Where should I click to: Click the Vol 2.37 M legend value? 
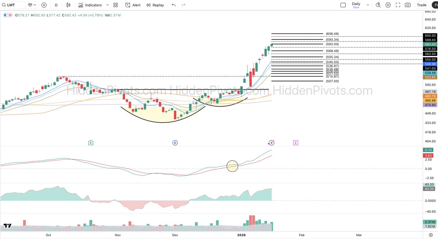[112, 15]
